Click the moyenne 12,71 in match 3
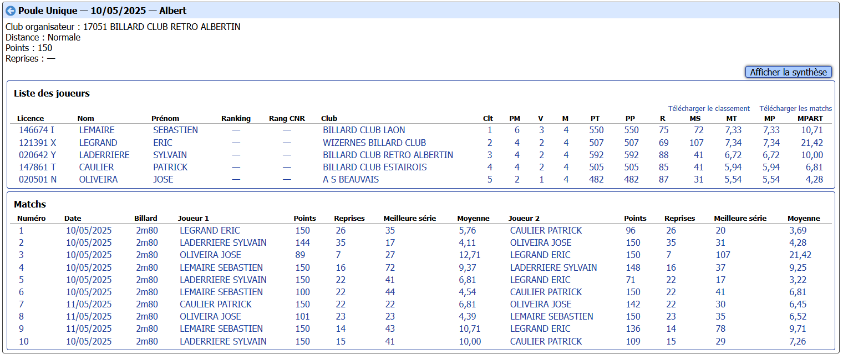The width and height of the screenshot is (843, 354). [x=470, y=255]
